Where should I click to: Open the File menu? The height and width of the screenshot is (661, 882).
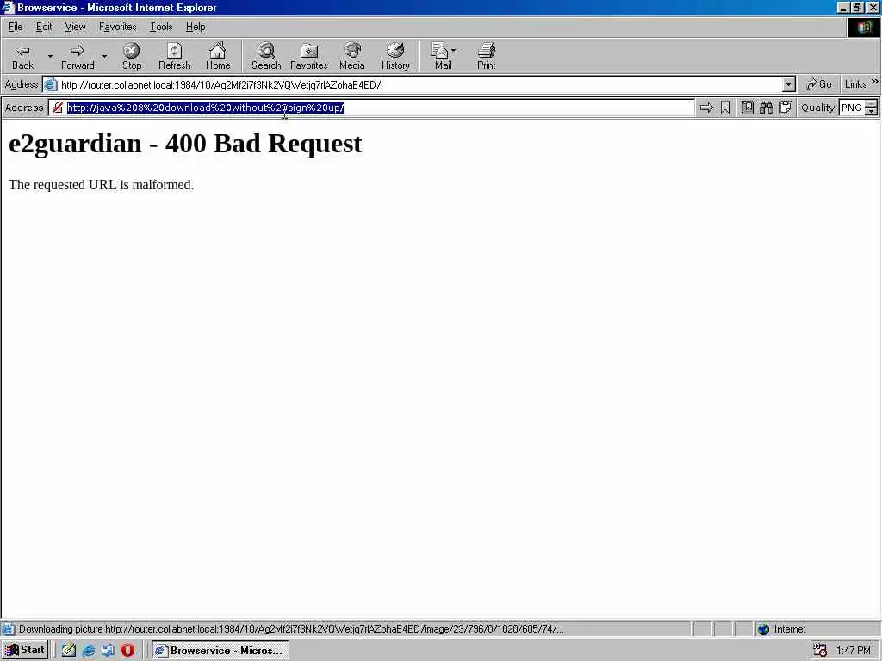coord(16,27)
